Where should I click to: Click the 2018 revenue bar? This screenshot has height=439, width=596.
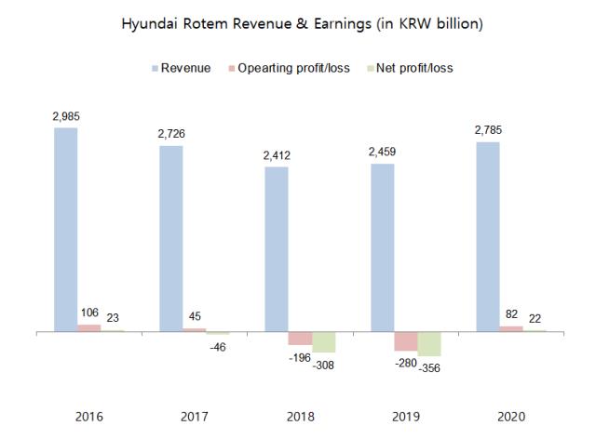coord(277,249)
